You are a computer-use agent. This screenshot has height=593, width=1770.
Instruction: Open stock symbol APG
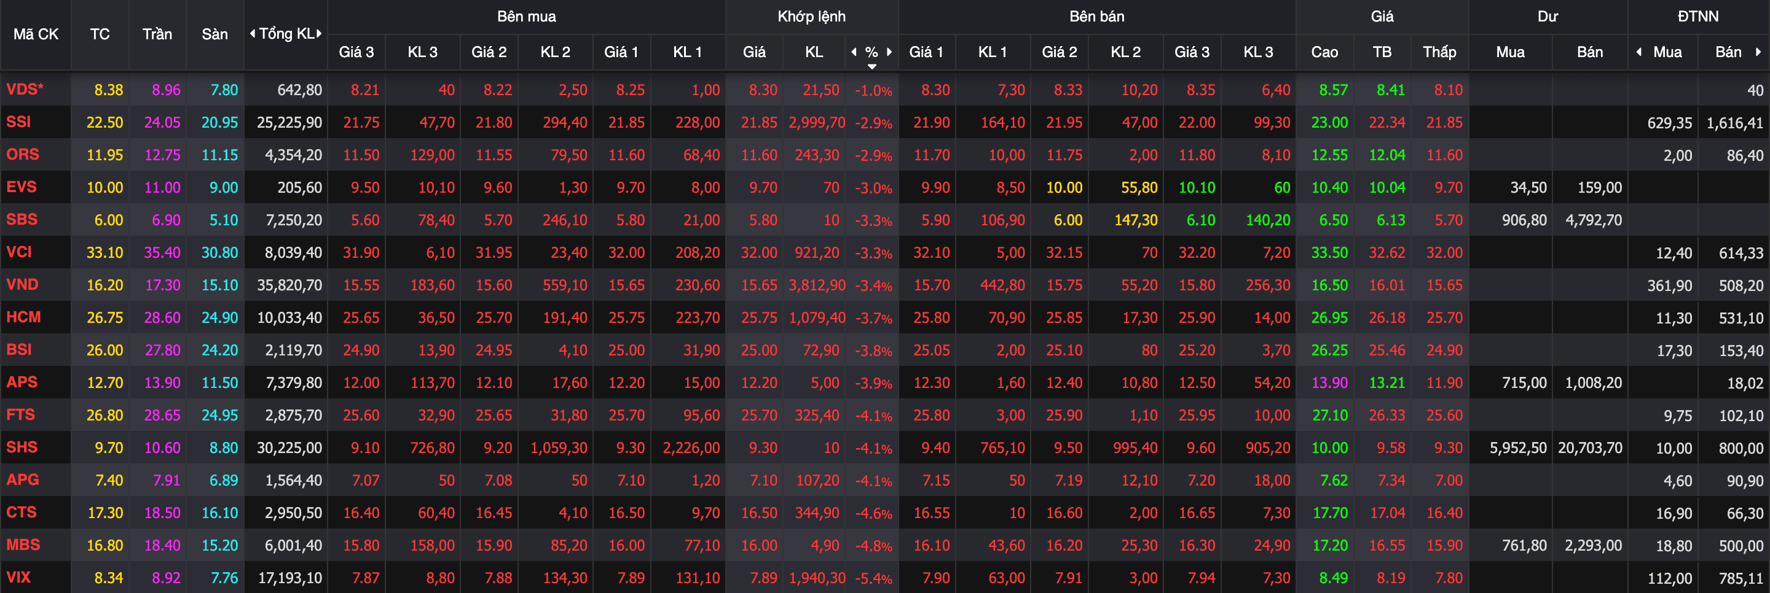coord(23,480)
